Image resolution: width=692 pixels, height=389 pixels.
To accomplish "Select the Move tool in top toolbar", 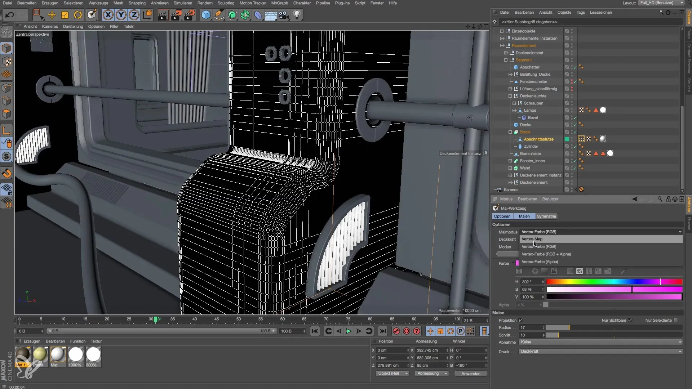I will coord(52,15).
